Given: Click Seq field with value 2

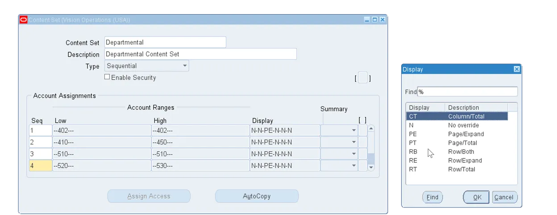Looking at the screenshot, I should coord(41,142).
